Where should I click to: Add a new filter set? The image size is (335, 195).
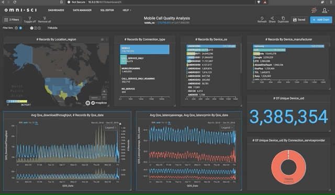click(20, 28)
